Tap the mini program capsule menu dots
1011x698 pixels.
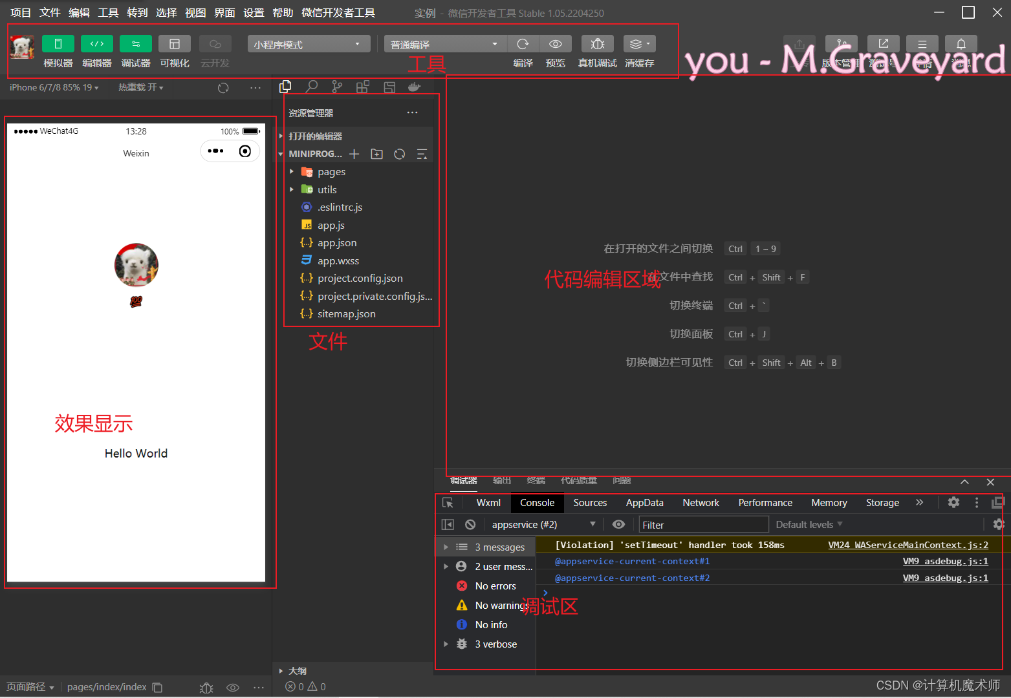pyautogui.click(x=216, y=151)
